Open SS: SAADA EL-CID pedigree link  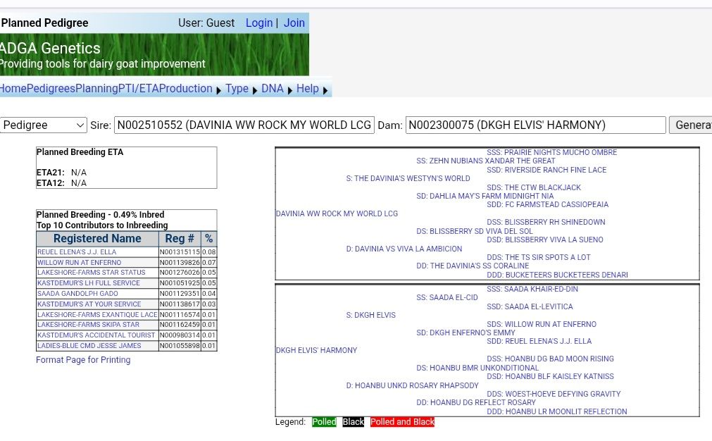click(x=446, y=297)
